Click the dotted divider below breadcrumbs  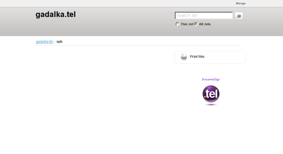[138, 46]
